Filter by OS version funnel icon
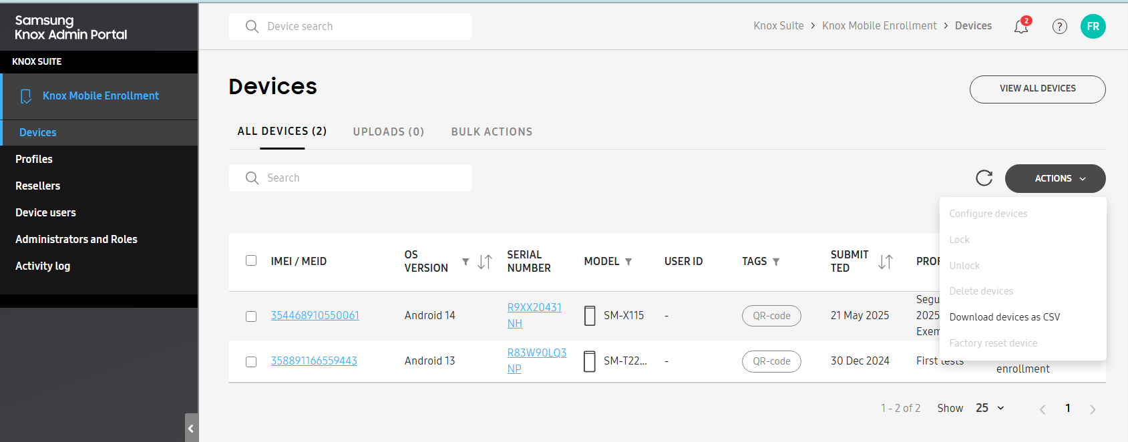Image resolution: width=1128 pixels, height=442 pixels. (465, 262)
